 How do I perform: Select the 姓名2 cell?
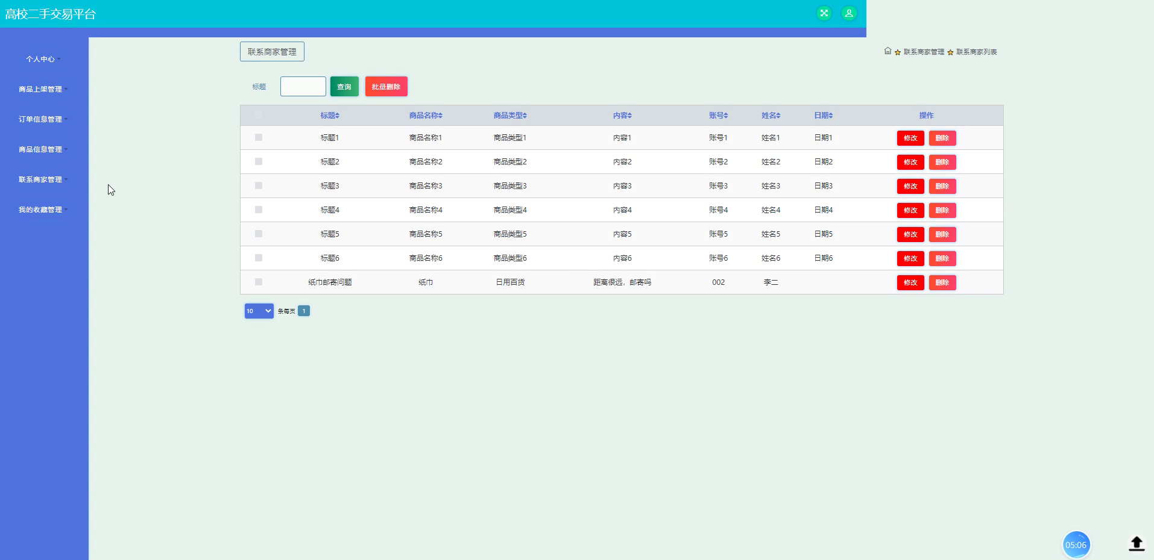tap(771, 162)
